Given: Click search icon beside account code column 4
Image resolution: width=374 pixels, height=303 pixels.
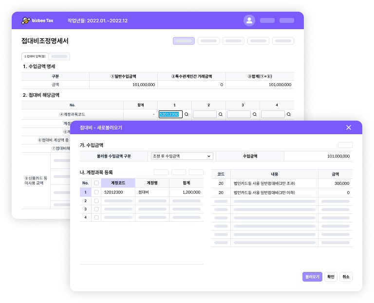Looking at the screenshot, I should 289,114.
